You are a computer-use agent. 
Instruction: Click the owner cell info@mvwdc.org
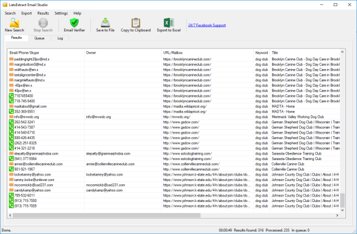(x=98, y=117)
